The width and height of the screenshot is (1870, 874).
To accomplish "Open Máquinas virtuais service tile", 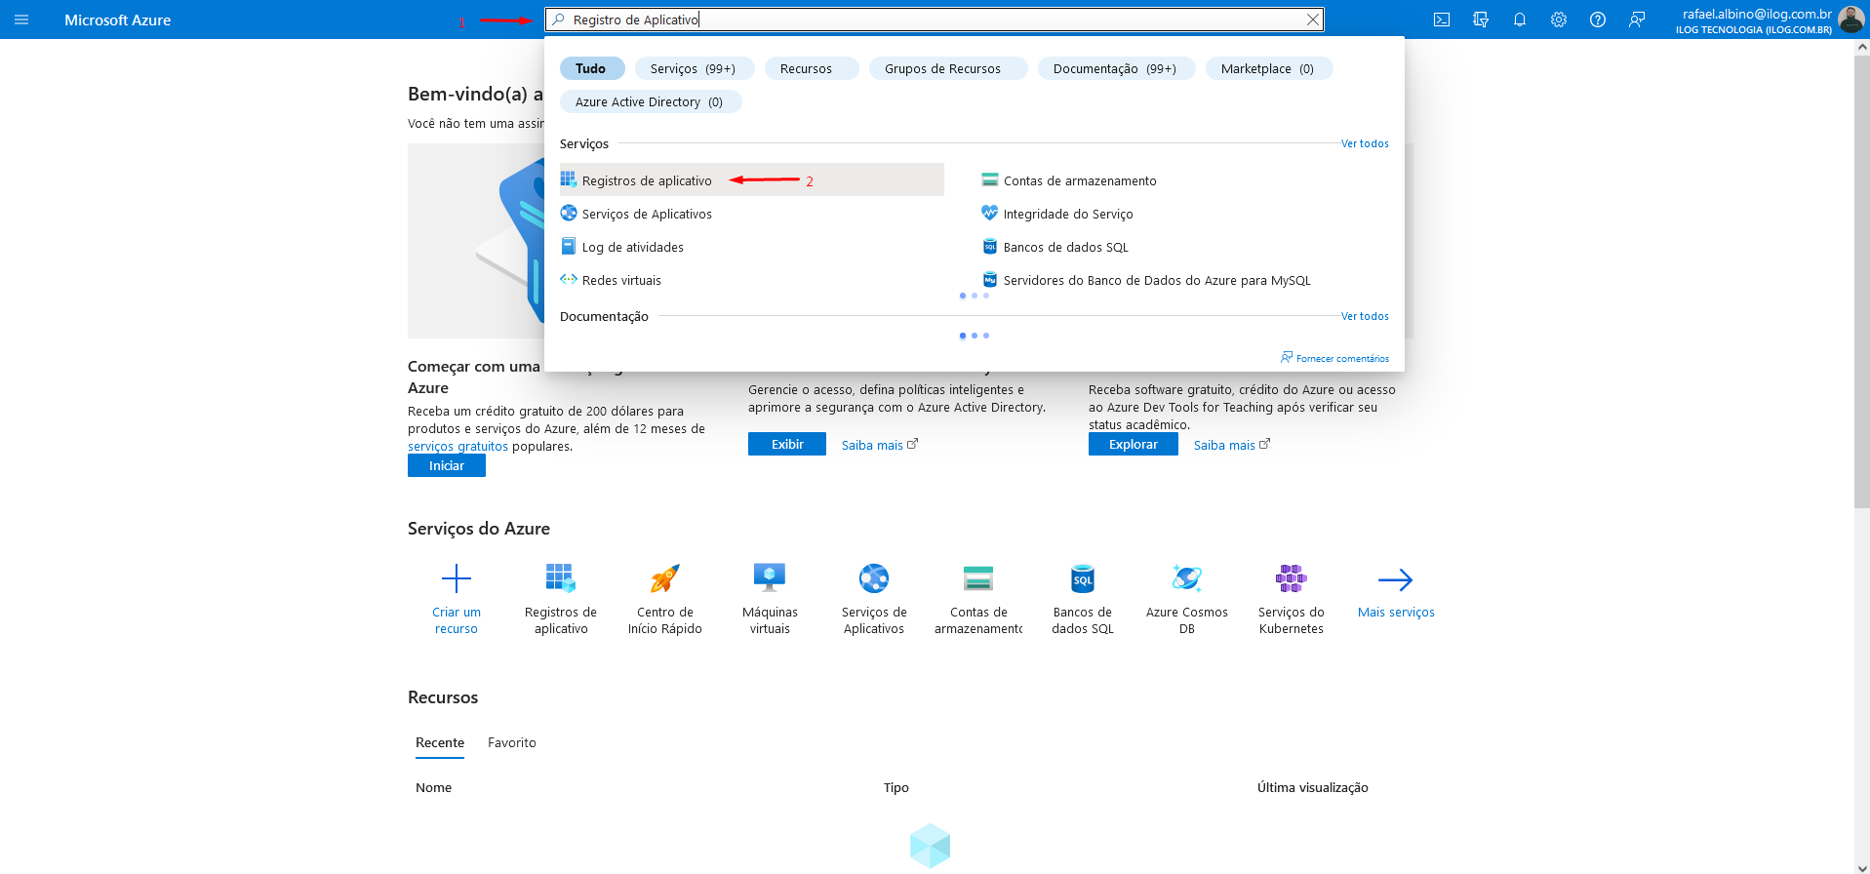I will click(770, 599).
